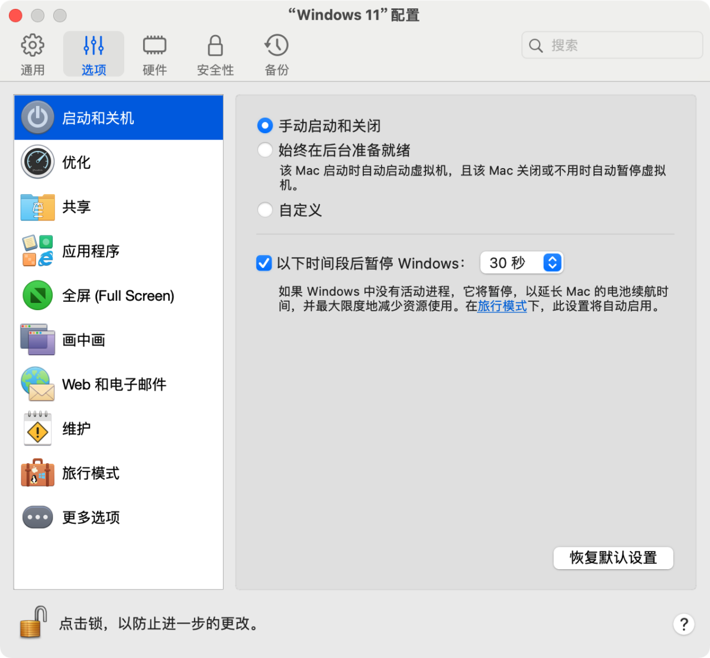
Task: Focus the 搜索 search field
Action: point(612,46)
